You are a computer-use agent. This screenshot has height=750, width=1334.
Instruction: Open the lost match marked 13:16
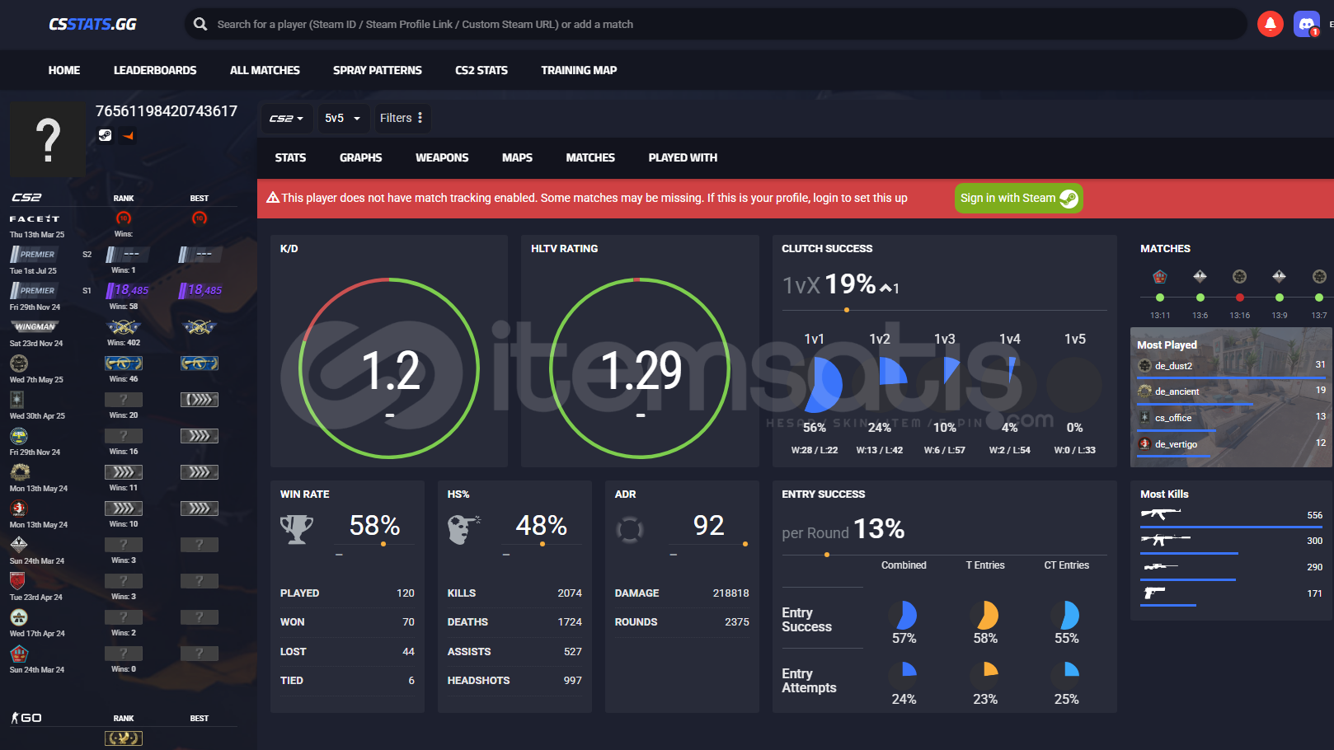[1239, 277]
